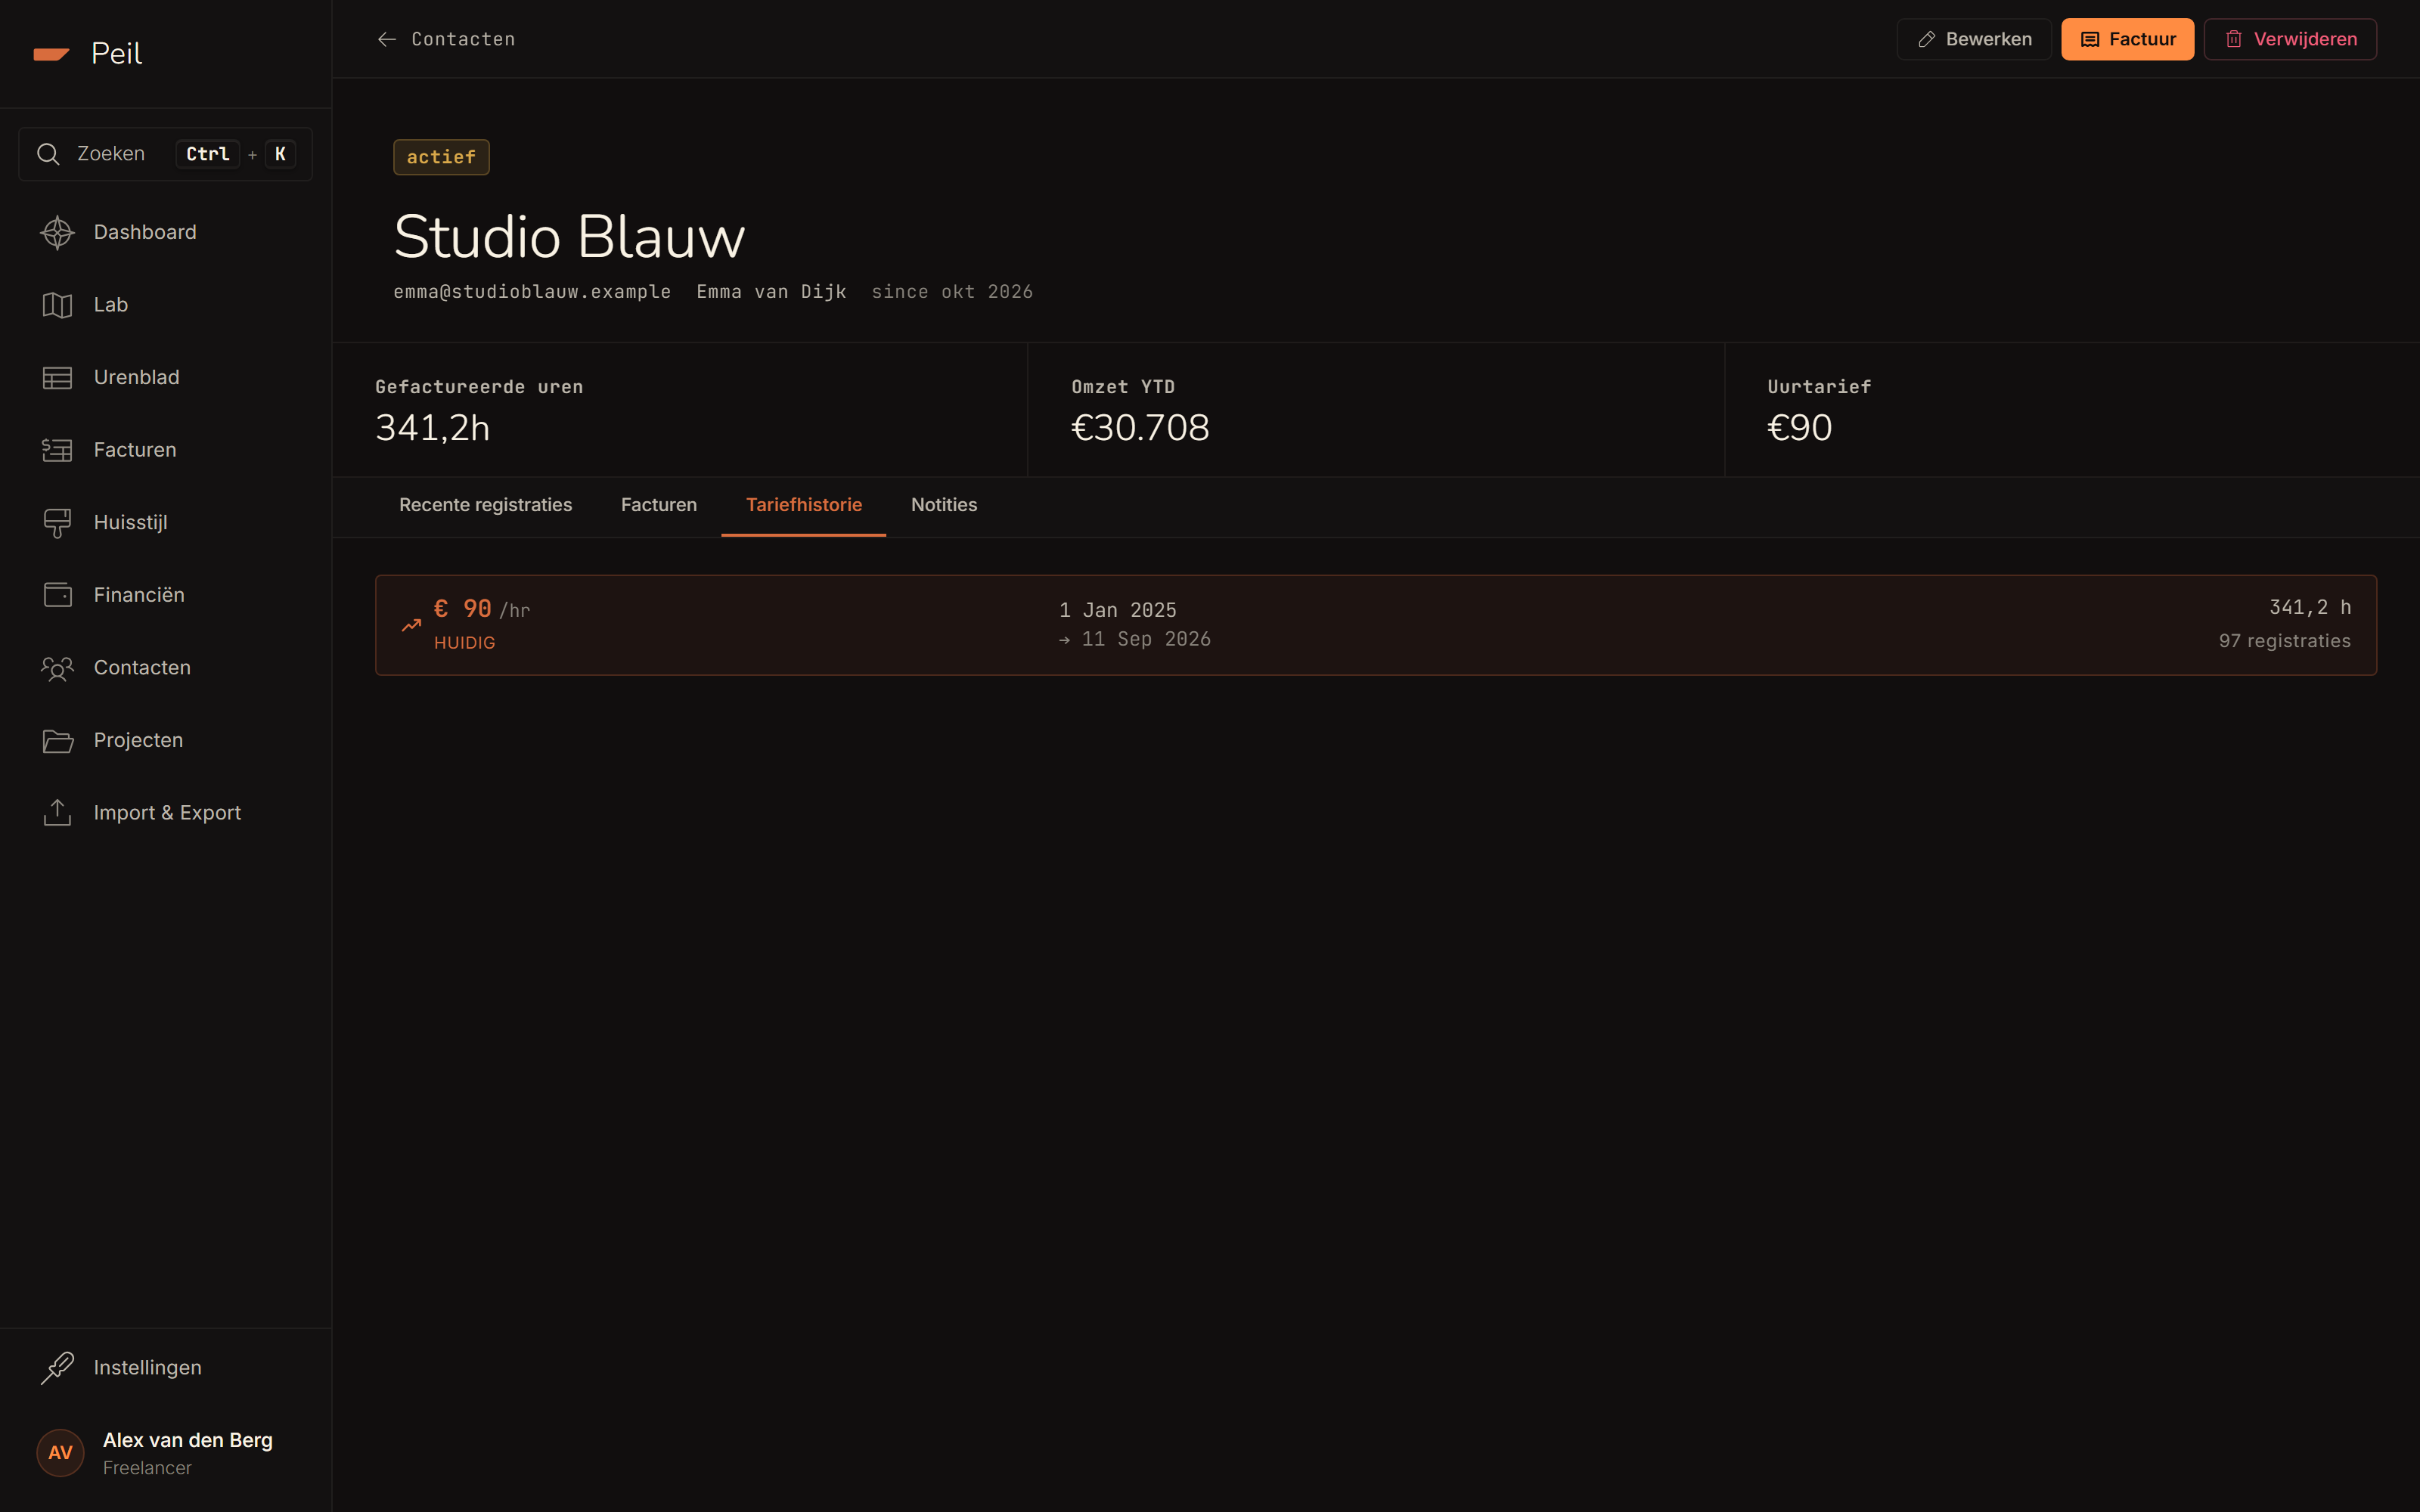Click the back arrow next to Contacten
The image size is (2420, 1512).
387,39
